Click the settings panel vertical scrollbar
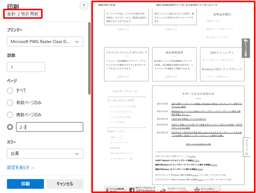 [x=89, y=58]
